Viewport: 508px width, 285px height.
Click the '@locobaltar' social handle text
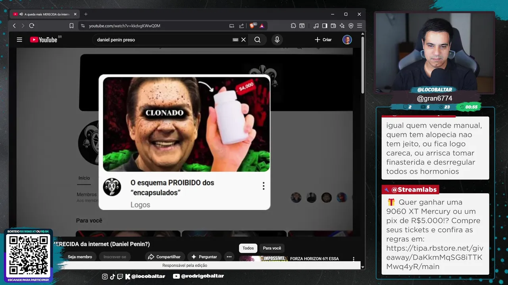tap(148, 276)
